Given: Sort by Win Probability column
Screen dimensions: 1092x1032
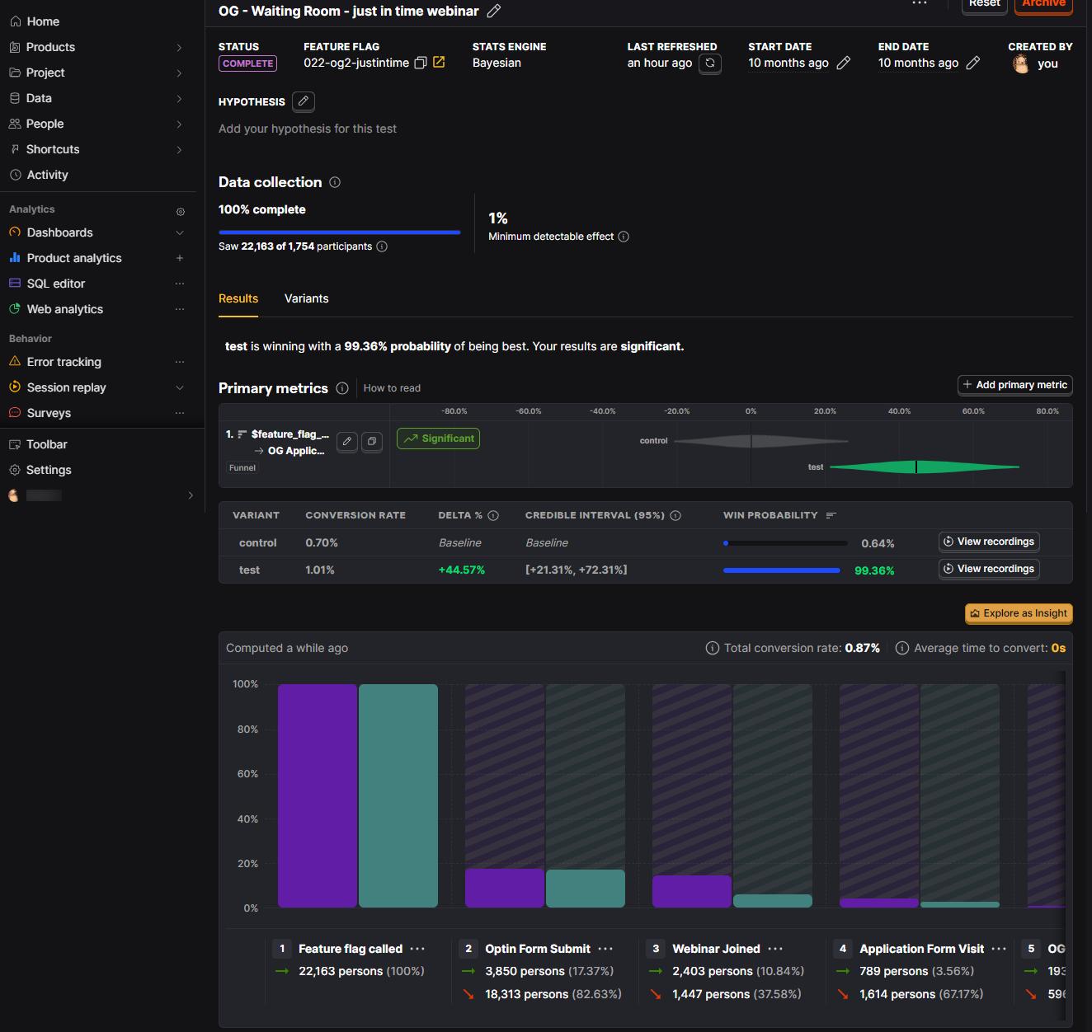Looking at the screenshot, I should 831,515.
